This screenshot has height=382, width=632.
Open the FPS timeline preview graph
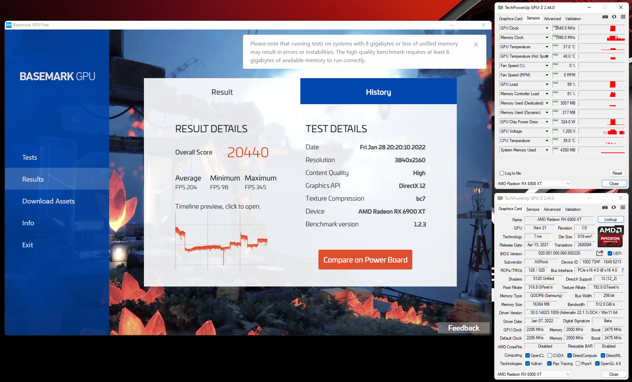[x=221, y=241]
